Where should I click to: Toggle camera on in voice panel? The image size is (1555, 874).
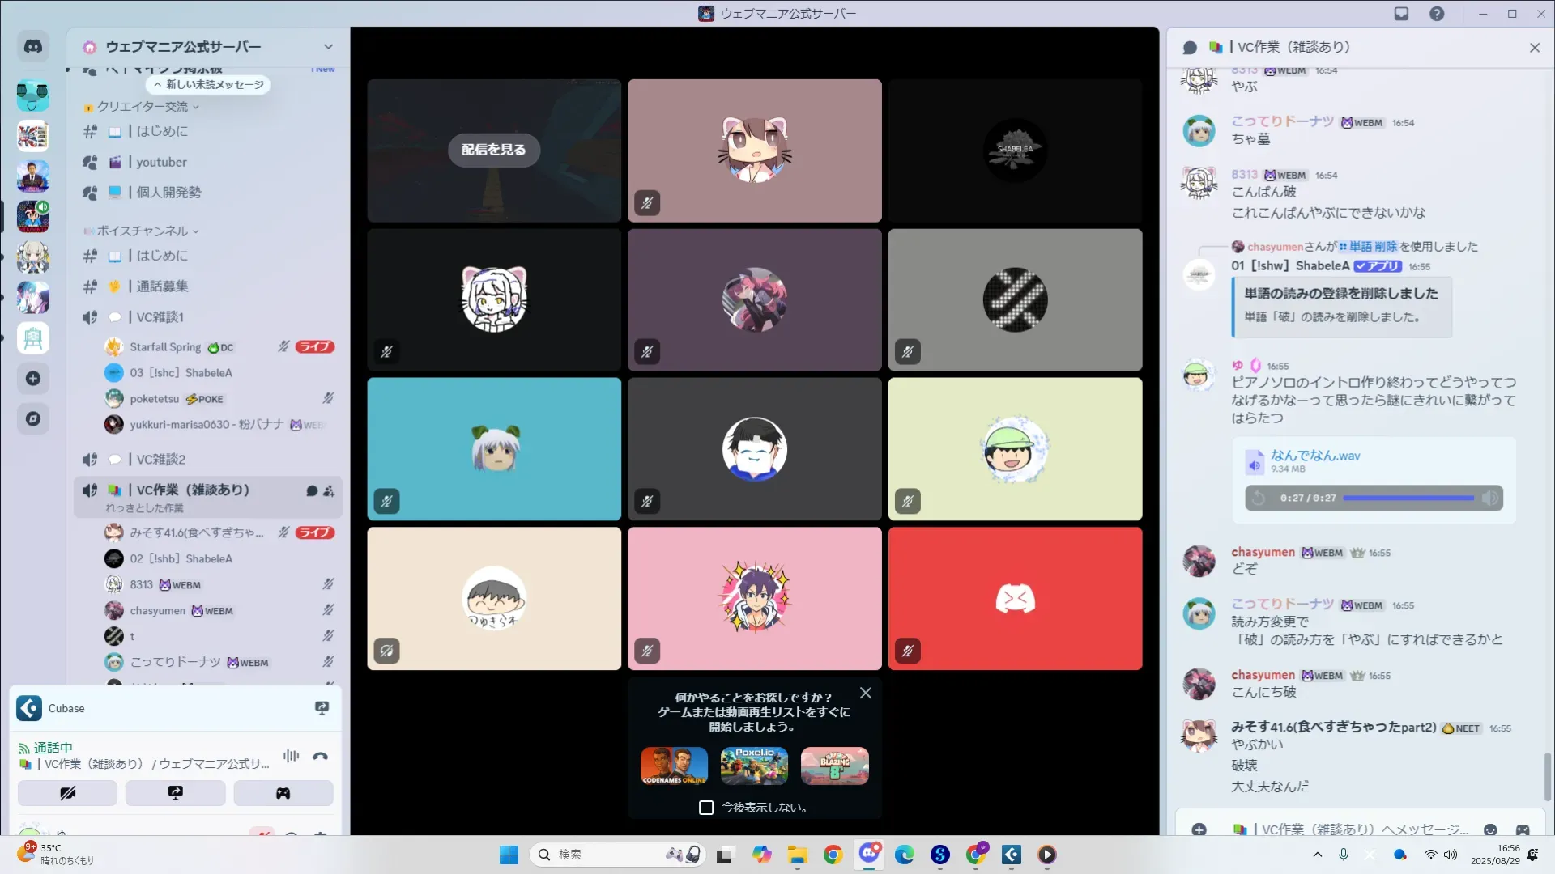click(x=67, y=793)
